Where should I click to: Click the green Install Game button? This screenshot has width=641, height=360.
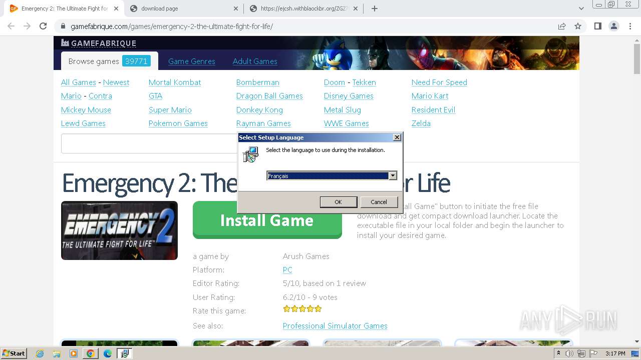pyautogui.click(x=267, y=220)
